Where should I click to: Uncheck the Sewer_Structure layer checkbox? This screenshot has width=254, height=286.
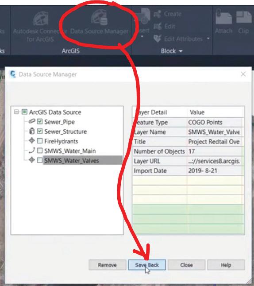pyautogui.click(x=40, y=131)
